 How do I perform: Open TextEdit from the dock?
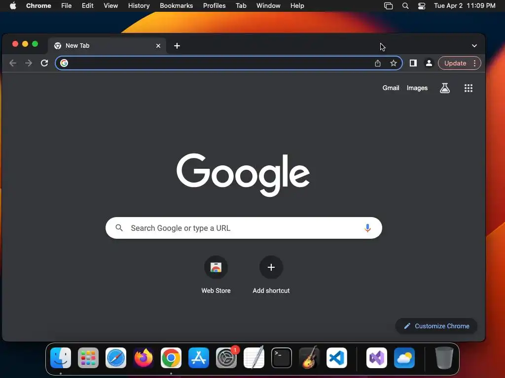point(254,358)
